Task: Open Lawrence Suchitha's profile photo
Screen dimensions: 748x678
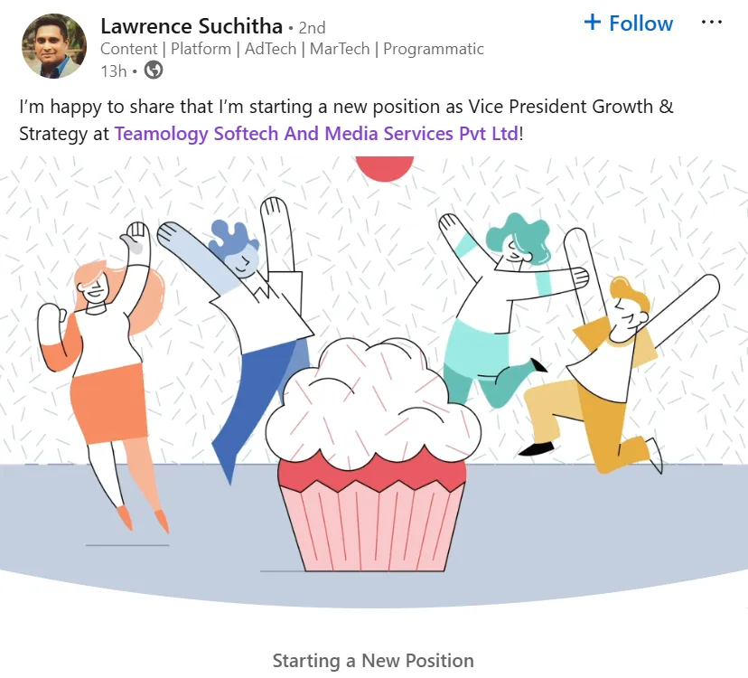Action: [54, 46]
